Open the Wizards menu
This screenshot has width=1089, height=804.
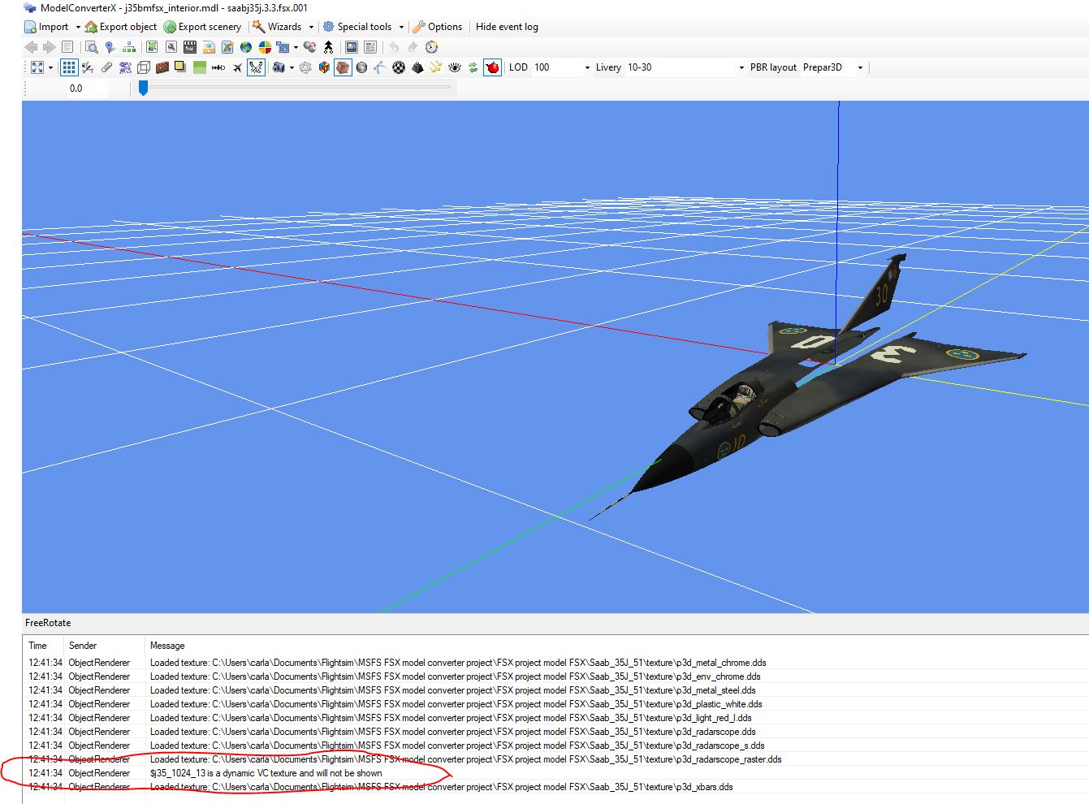[x=283, y=27]
